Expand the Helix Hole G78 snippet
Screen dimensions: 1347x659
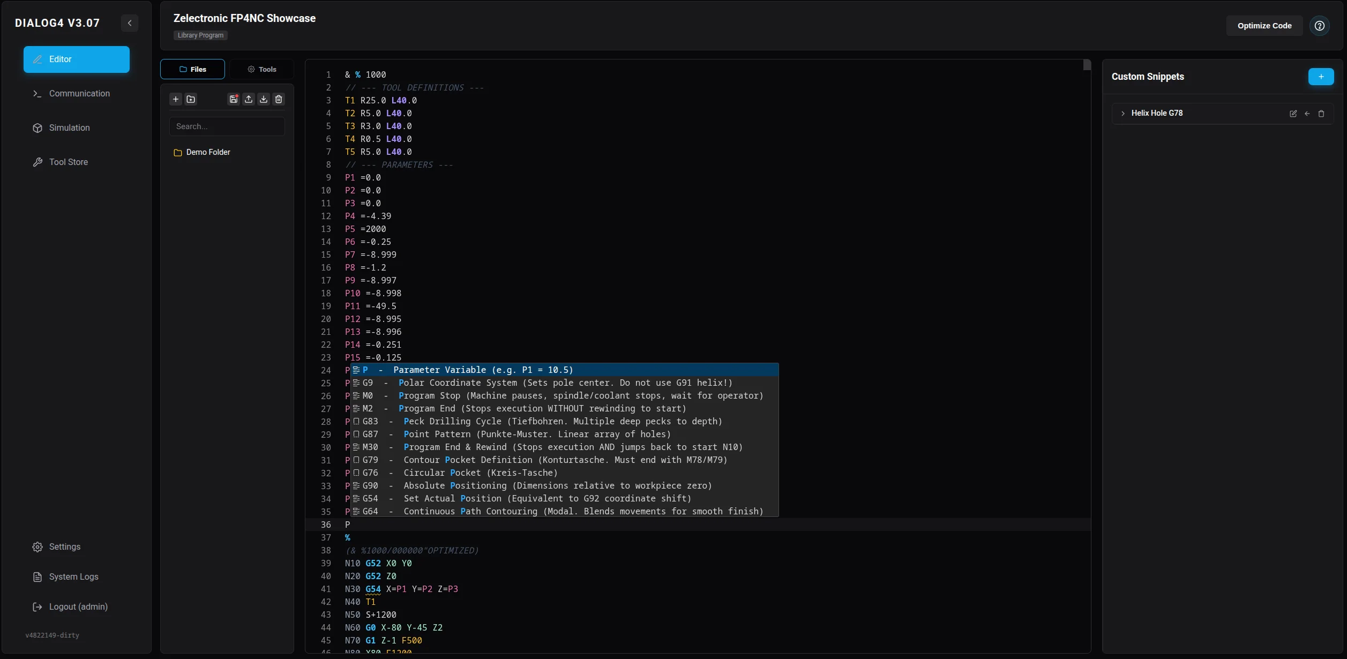pyautogui.click(x=1123, y=114)
